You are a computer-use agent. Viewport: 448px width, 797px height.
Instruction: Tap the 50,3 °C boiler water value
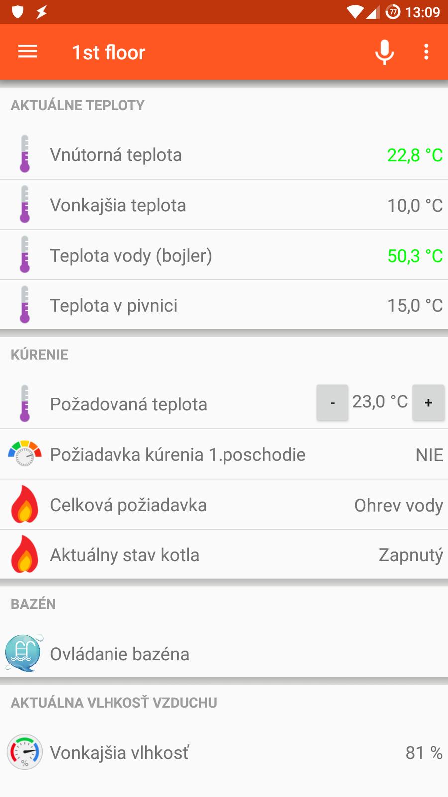point(415,256)
